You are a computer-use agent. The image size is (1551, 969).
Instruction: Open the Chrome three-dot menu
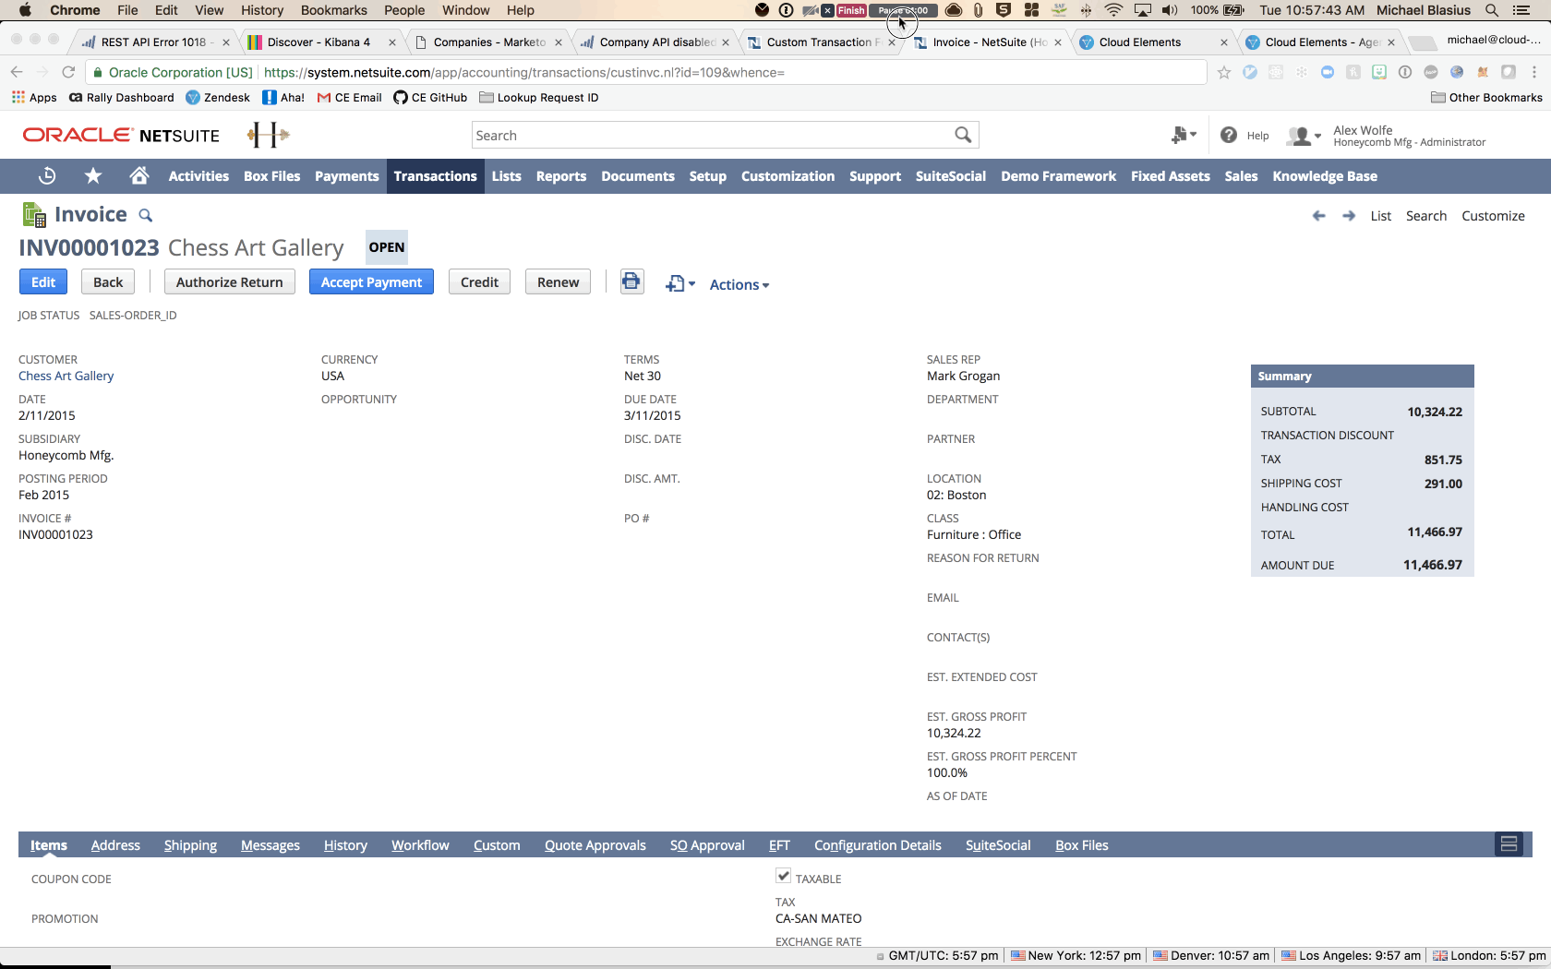(x=1534, y=72)
